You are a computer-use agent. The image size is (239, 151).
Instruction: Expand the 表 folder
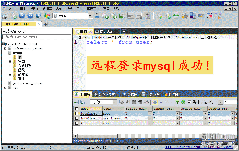coord(10,57)
